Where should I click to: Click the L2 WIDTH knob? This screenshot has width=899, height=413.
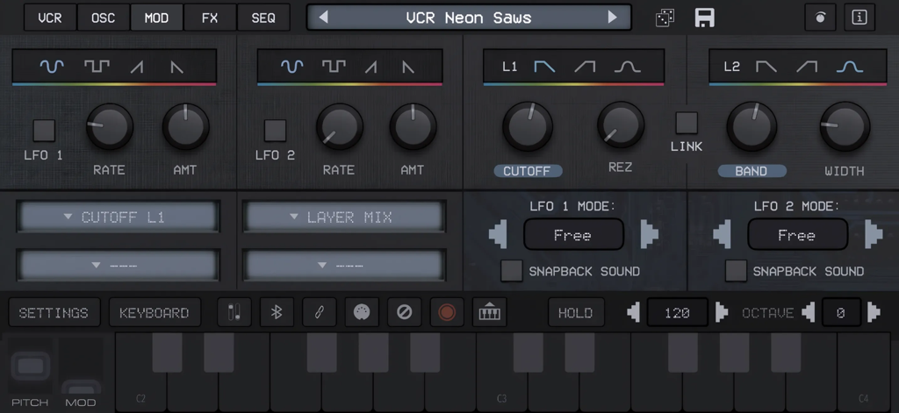[x=845, y=126]
